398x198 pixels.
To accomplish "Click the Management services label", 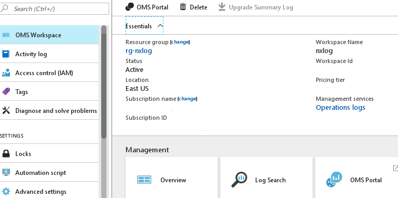I will [345, 99].
